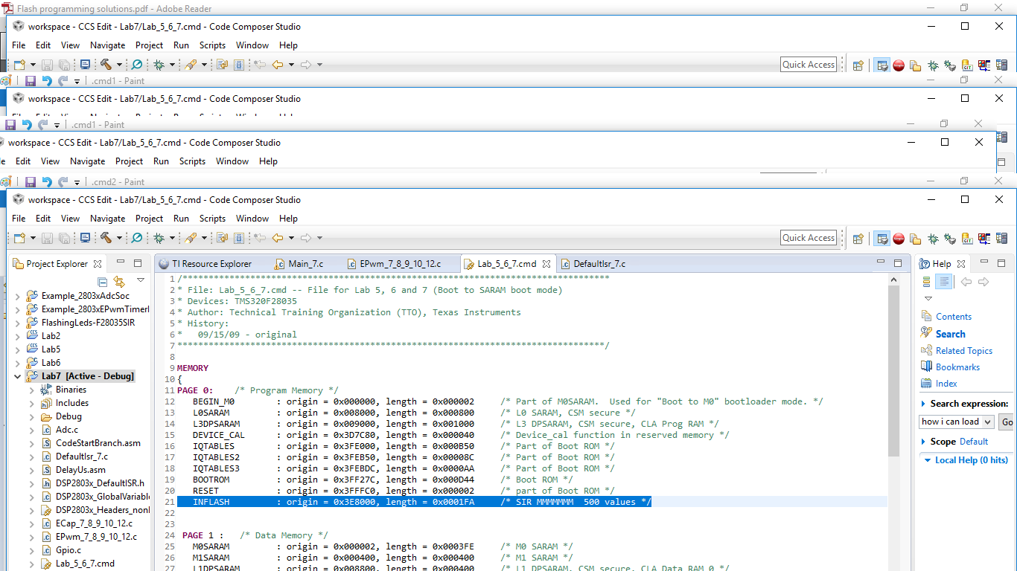Switch to the Main_7.c editor tab
This screenshot has width=1017, height=571.
[x=305, y=264]
